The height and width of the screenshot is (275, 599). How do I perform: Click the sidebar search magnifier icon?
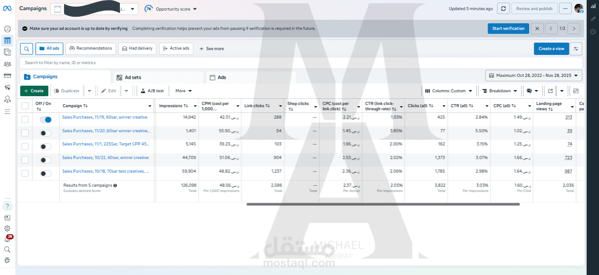pyautogui.click(x=7, y=250)
